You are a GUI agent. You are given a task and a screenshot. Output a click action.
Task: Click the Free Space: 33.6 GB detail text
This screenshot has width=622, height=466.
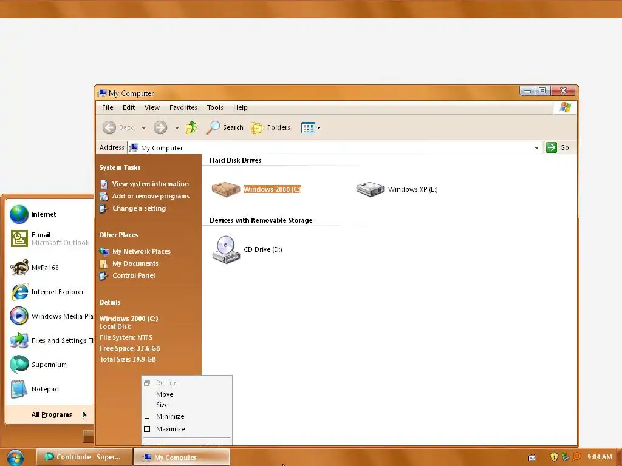click(x=130, y=348)
